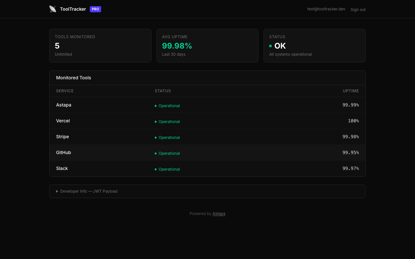Click the Operational label for Stripe
This screenshot has width=415, height=259.
[169, 138]
